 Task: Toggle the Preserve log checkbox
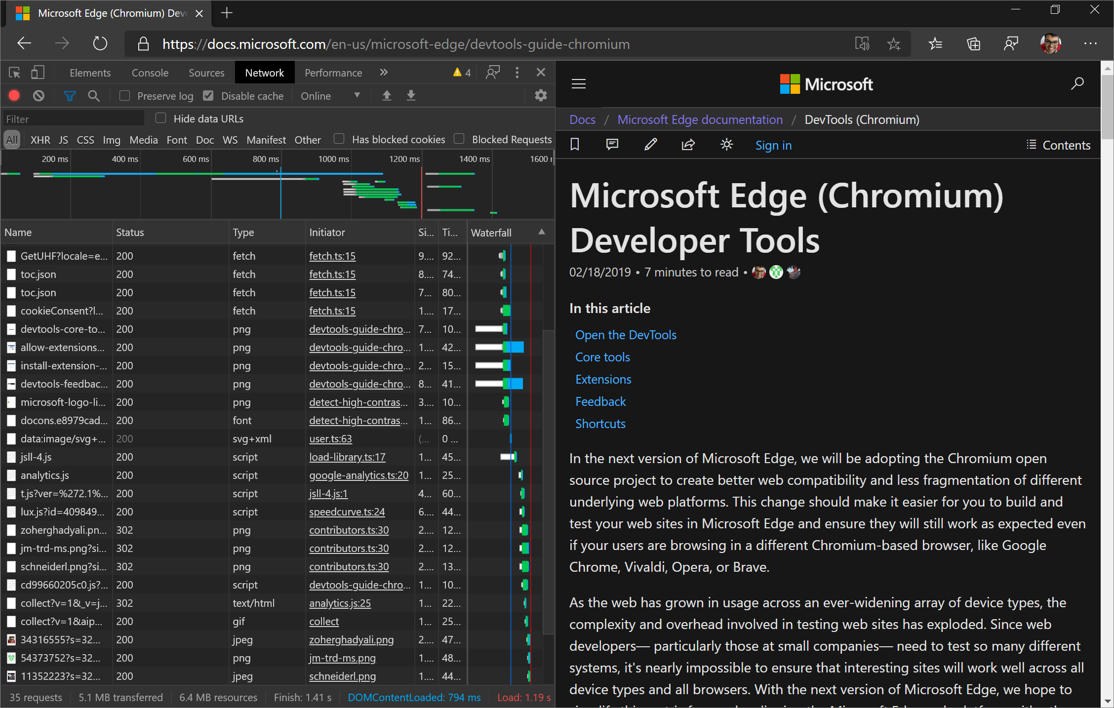click(x=123, y=97)
